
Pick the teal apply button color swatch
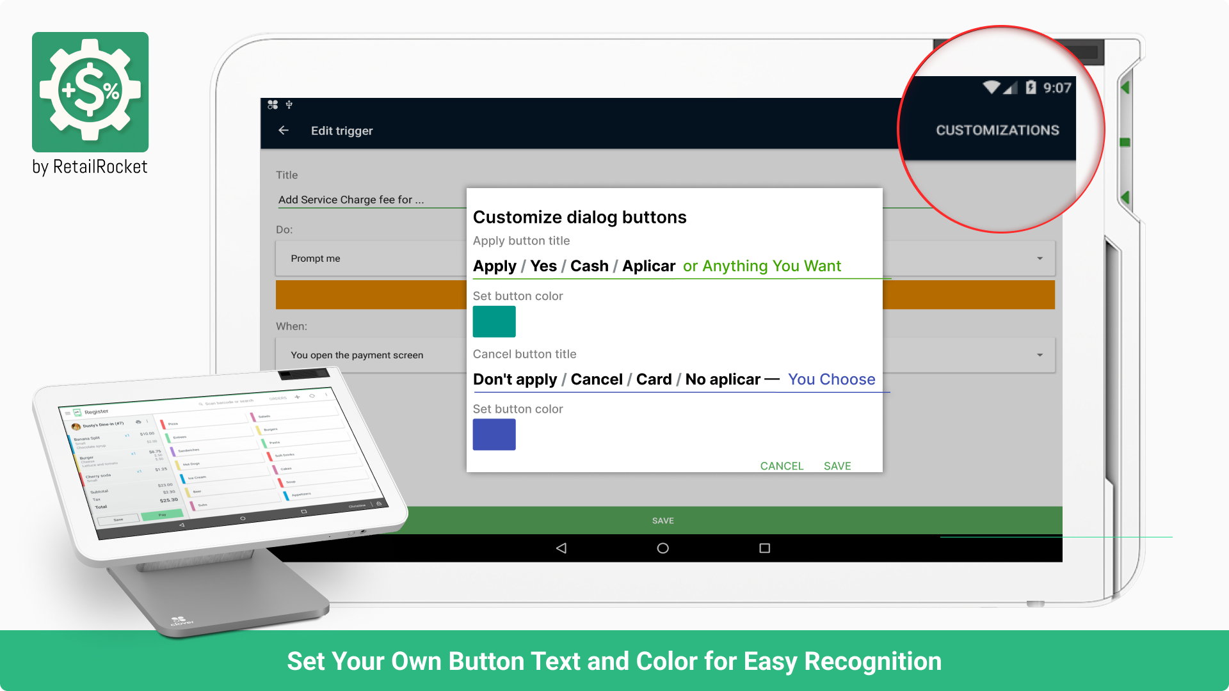coord(494,321)
